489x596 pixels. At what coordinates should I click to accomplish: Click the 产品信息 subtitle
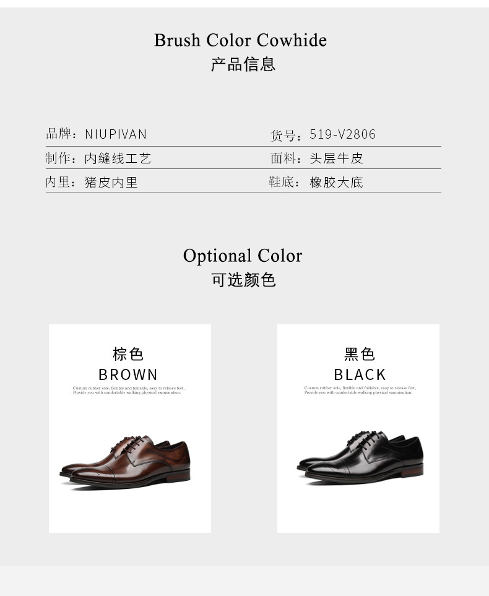(x=243, y=64)
